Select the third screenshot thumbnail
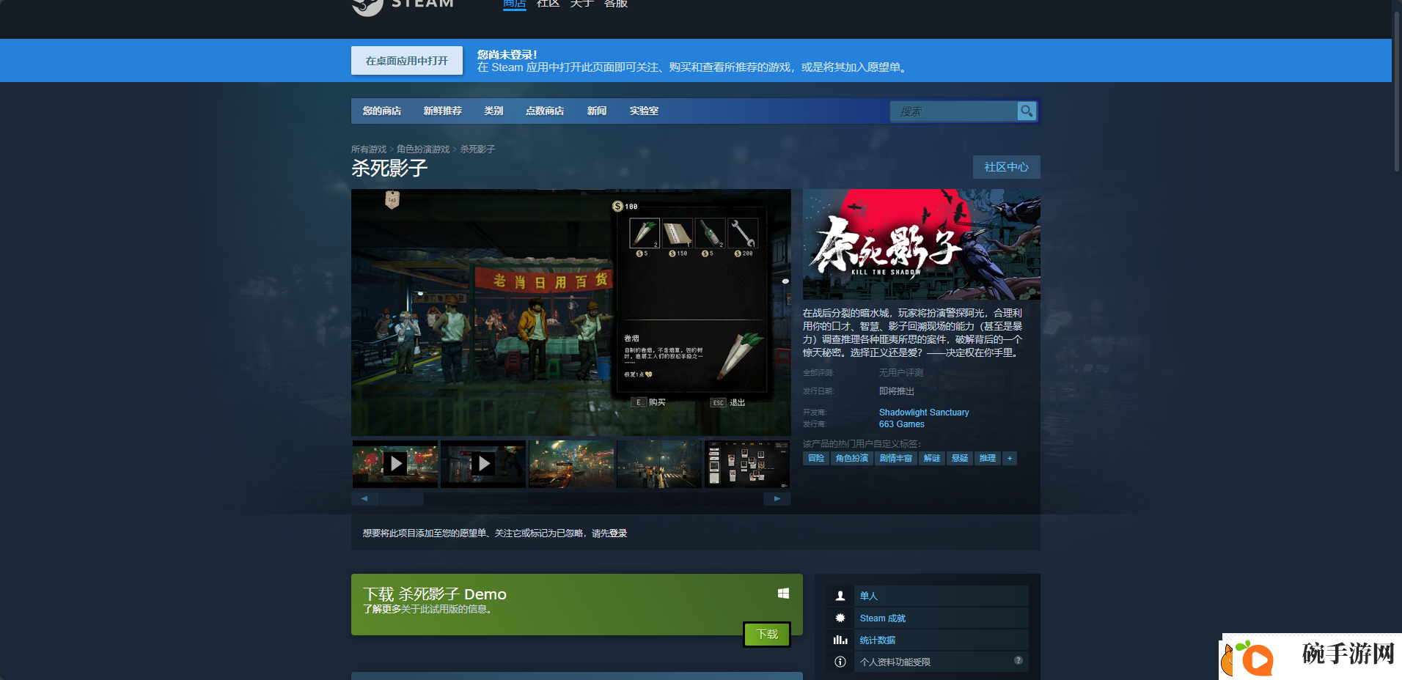 571,464
